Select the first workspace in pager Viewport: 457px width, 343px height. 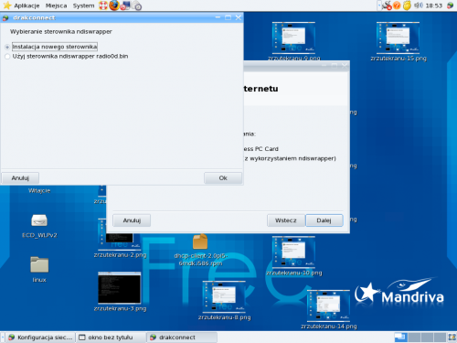tap(401, 338)
